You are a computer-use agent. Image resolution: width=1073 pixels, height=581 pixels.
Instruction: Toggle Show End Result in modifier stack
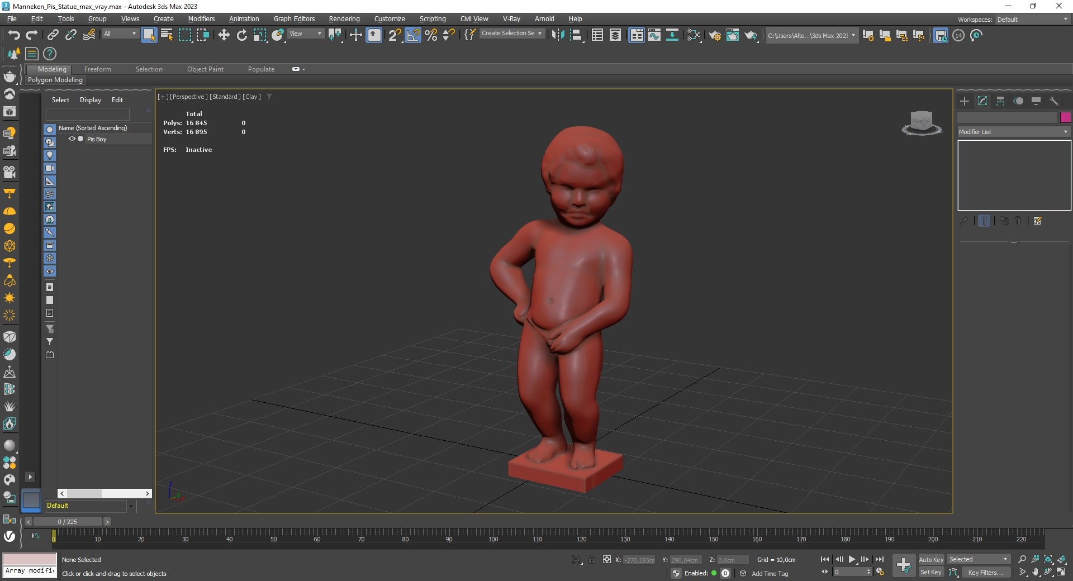984,221
